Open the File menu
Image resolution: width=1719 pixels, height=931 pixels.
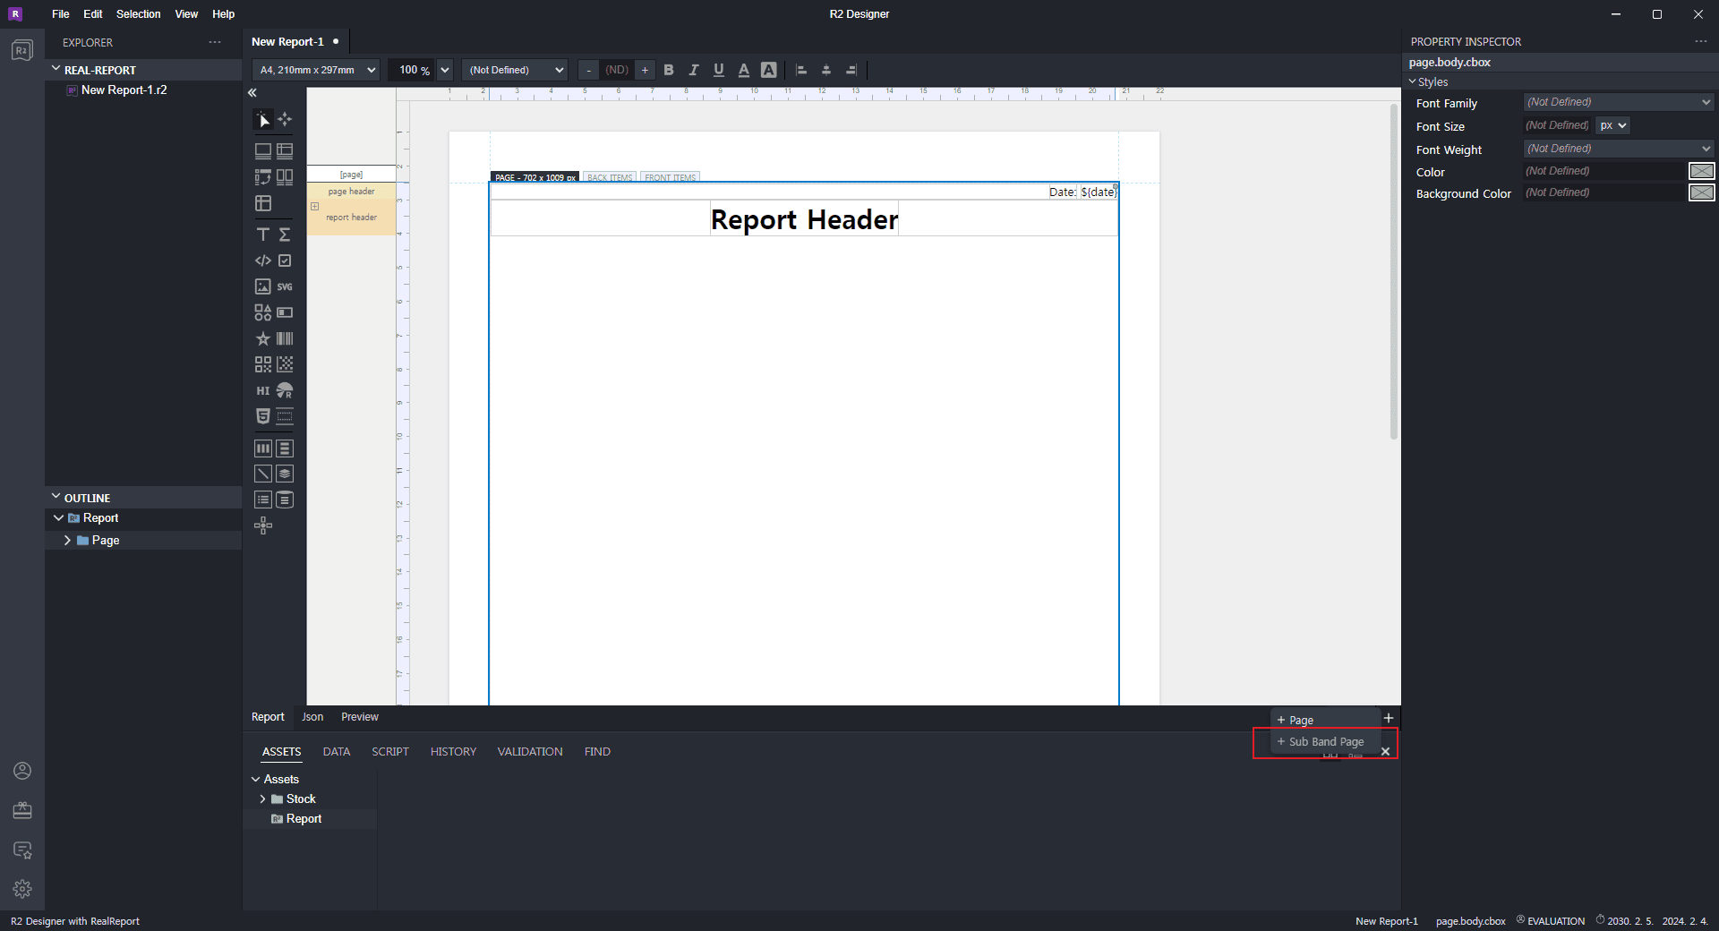pos(61,14)
